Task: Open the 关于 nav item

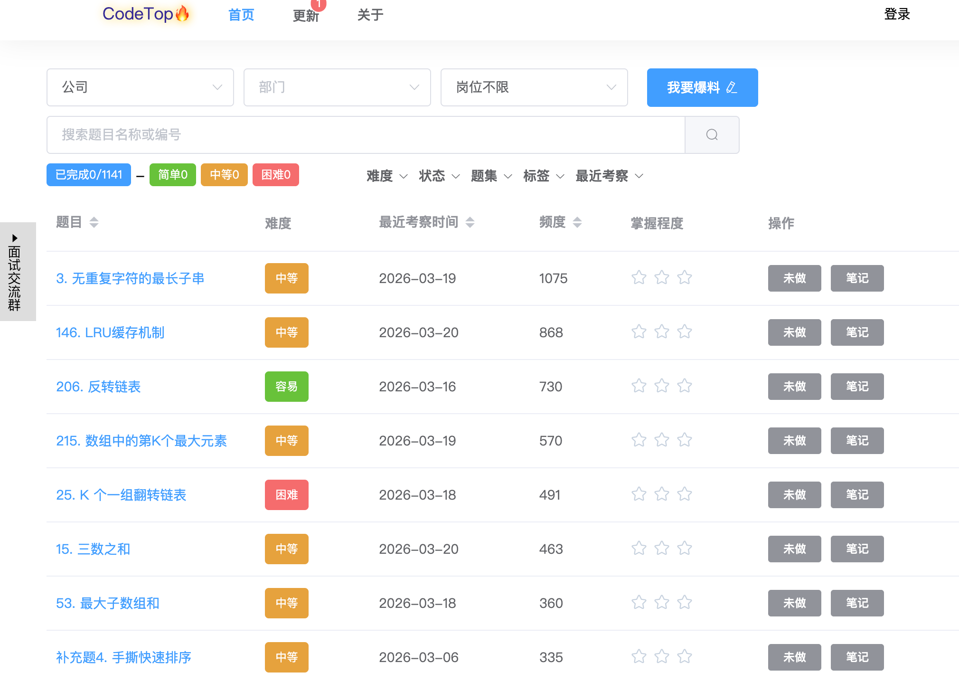Action: [370, 15]
